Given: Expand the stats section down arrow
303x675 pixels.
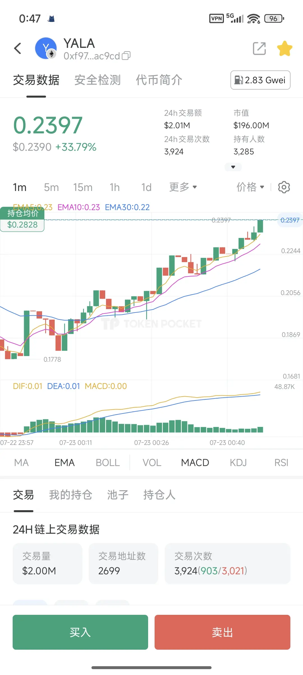Looking at the screenshot, I should [x=233, y=167].
